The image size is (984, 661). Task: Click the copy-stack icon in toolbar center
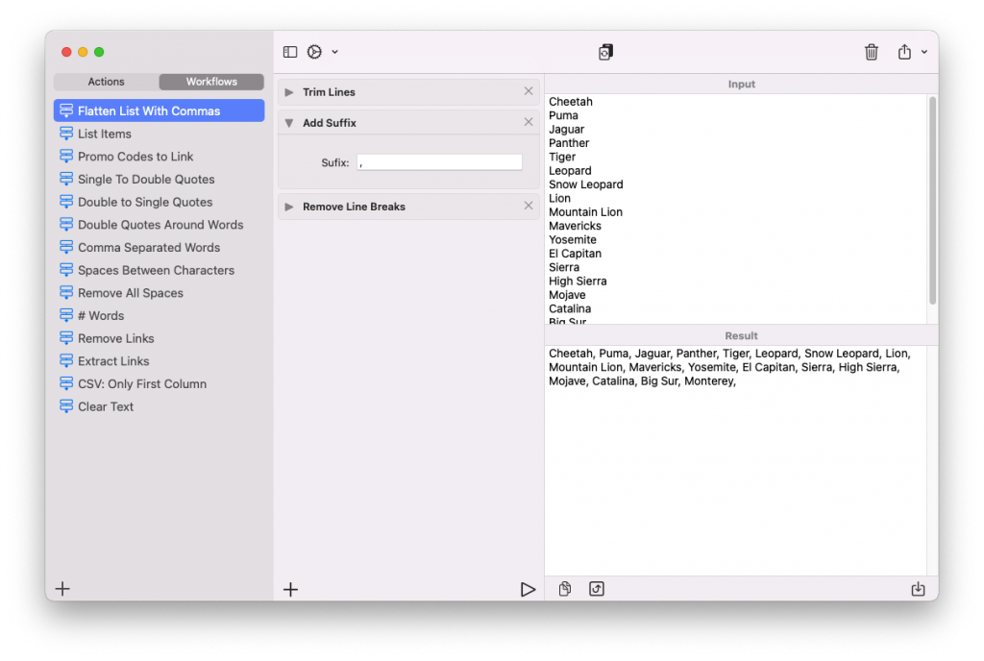point(605,52)
